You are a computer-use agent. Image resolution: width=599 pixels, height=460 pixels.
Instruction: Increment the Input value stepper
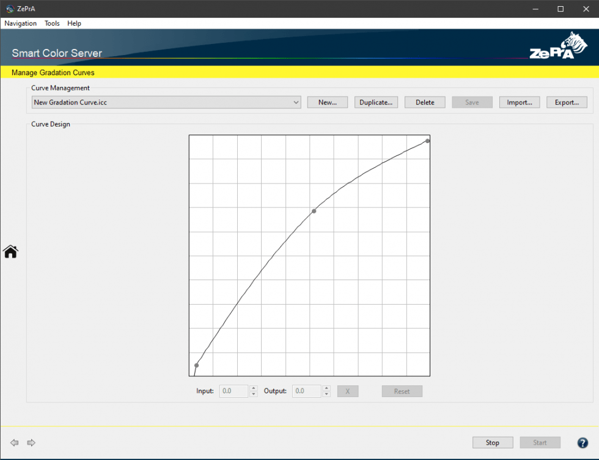[x=254, y=388]
